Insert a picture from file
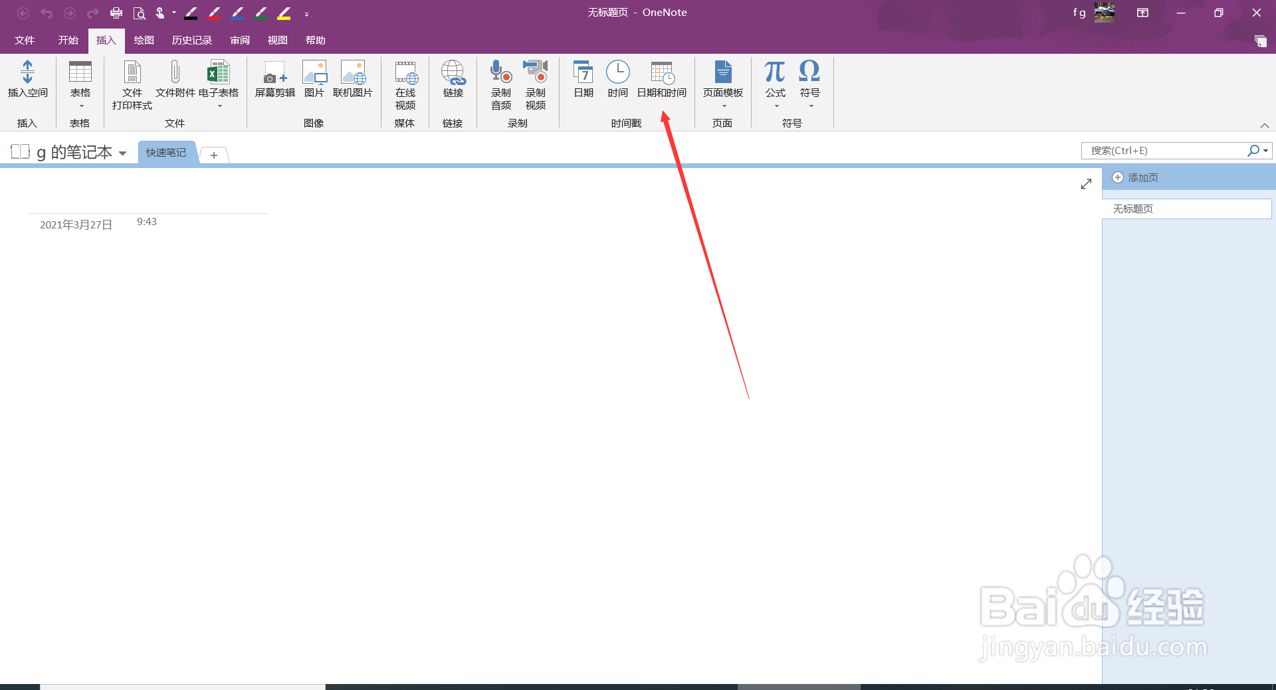 click(x=314, y=79)
